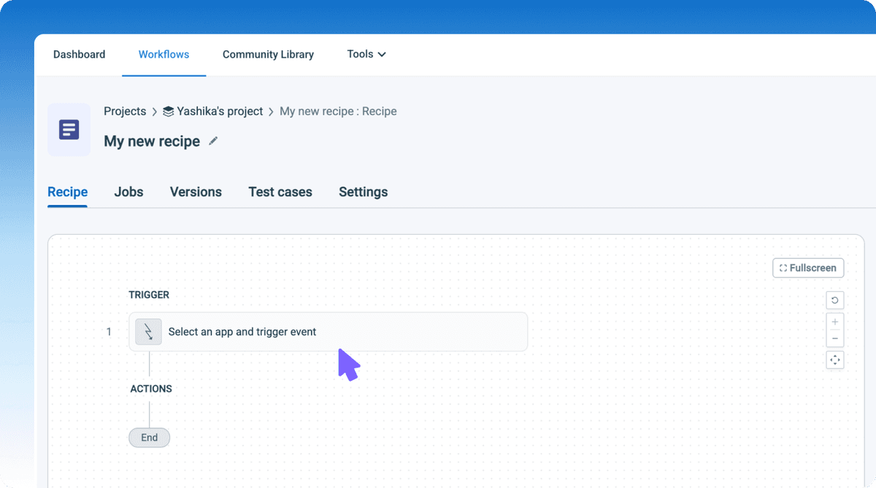Select an app and trigger event
Screen dimensions: 876x488
point(242,331)
